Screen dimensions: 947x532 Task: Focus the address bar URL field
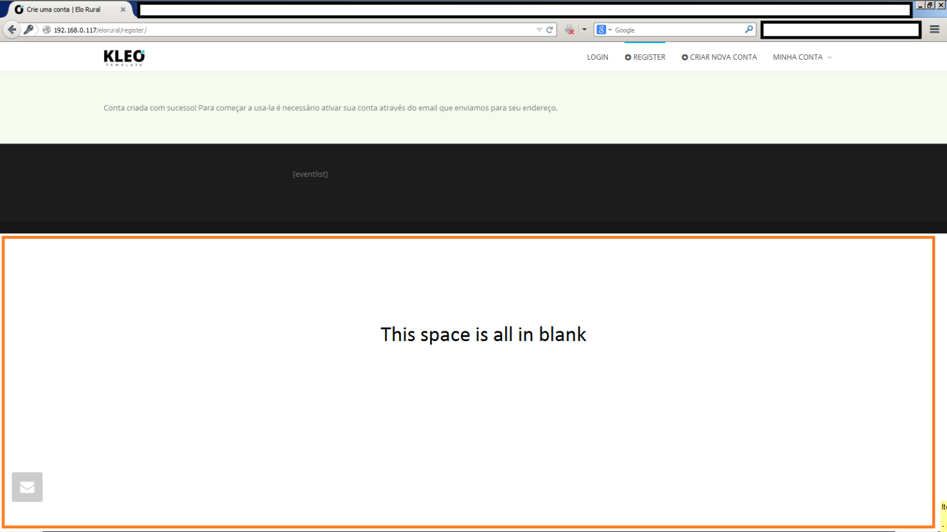tap(290, 30)
